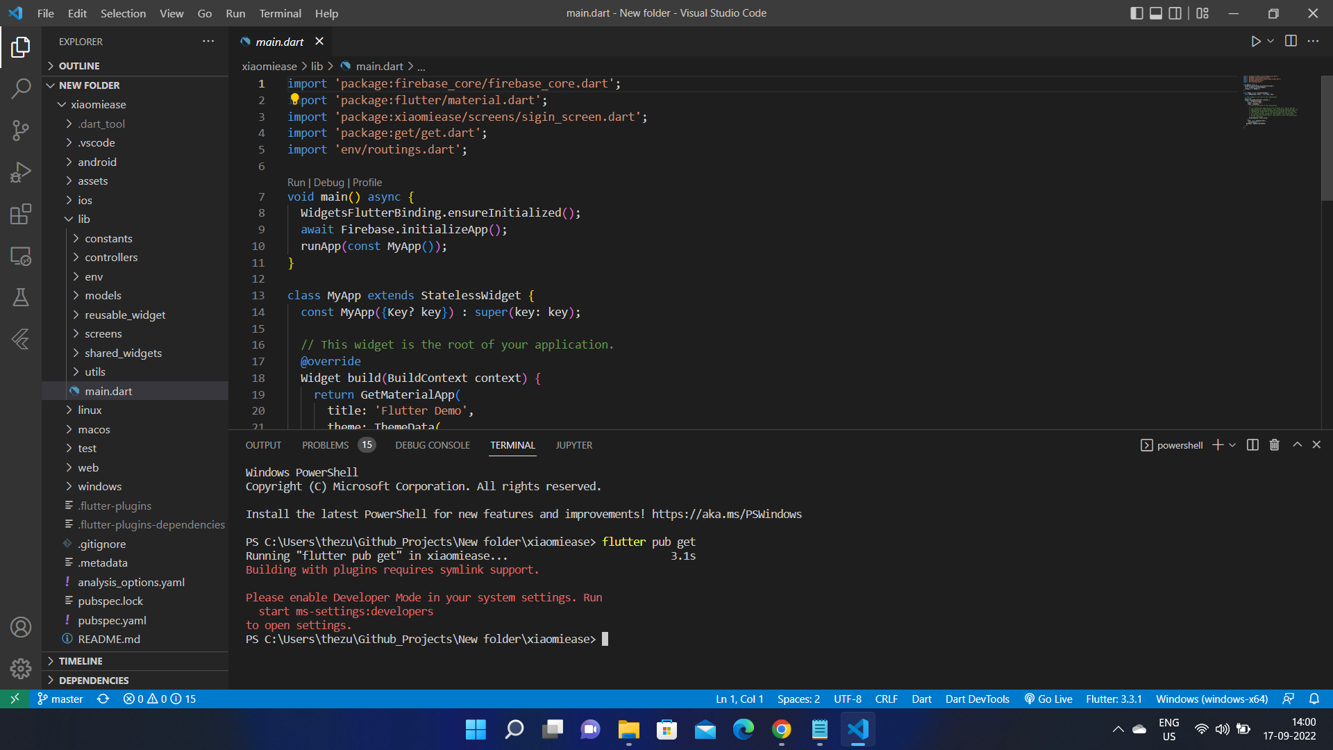Open Run and Debug view

pos(21,172)
